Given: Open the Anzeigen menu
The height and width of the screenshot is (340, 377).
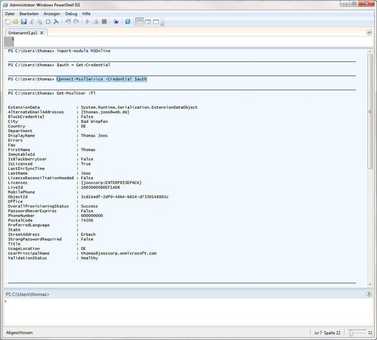Looking at the screenshot, I should 52,14.
